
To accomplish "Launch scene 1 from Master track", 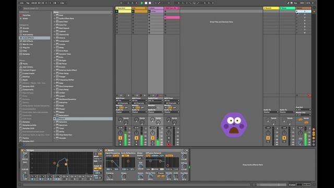I will tap(297, 11).
